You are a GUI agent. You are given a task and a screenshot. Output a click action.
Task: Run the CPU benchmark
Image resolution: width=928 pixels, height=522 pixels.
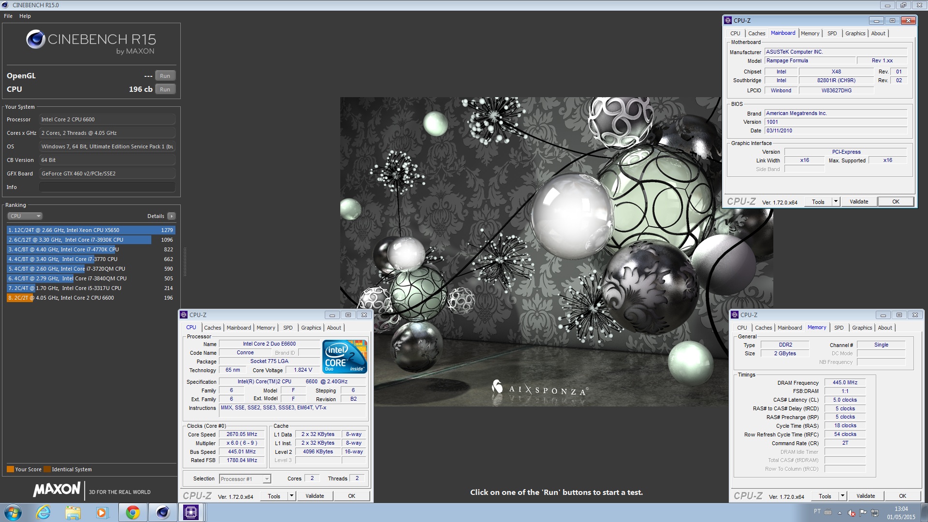[165, 89]
